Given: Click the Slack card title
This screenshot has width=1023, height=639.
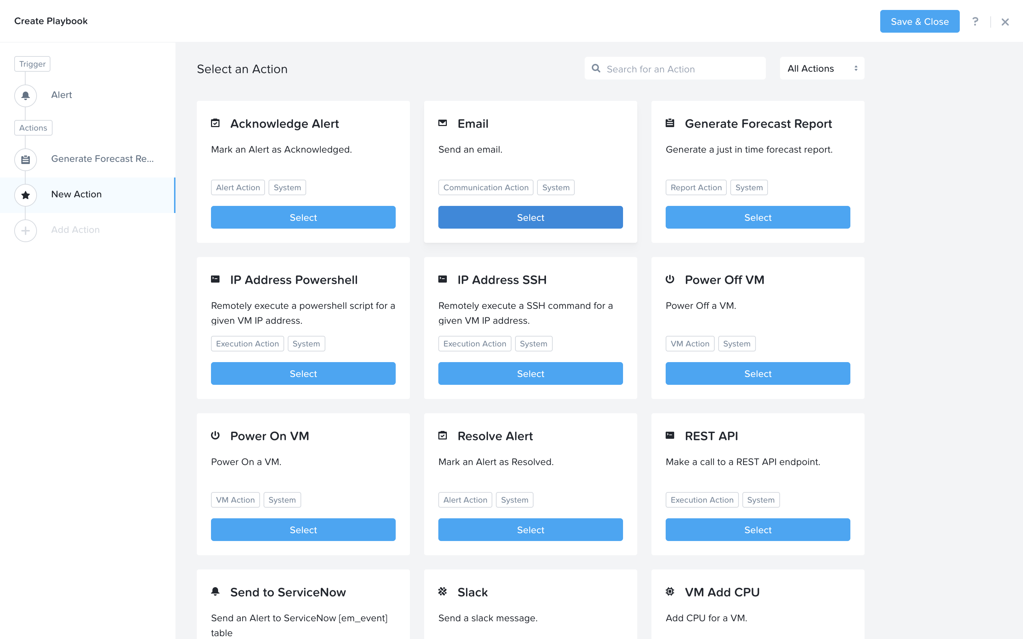Looking at the screenshot, I should pyautogui.click(x=472, y=592).
